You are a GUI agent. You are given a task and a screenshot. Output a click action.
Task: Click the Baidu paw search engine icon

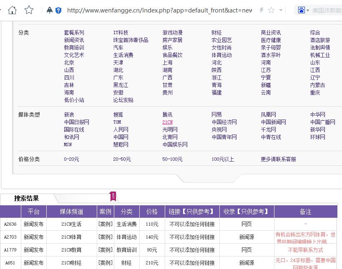(302, 10)
